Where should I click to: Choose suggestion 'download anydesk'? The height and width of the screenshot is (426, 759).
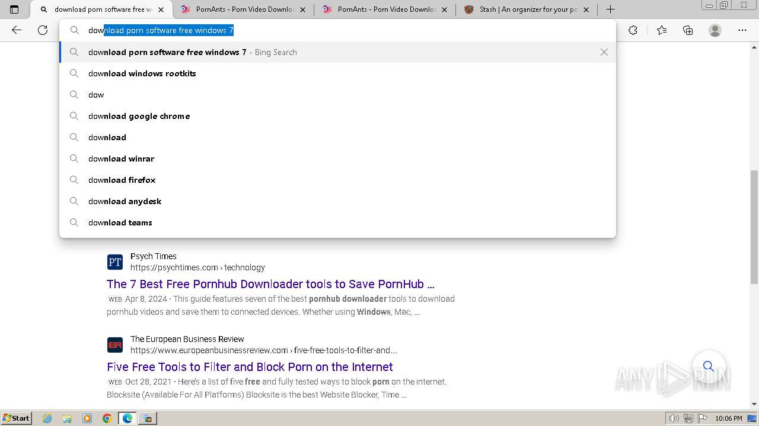[337, 201]
